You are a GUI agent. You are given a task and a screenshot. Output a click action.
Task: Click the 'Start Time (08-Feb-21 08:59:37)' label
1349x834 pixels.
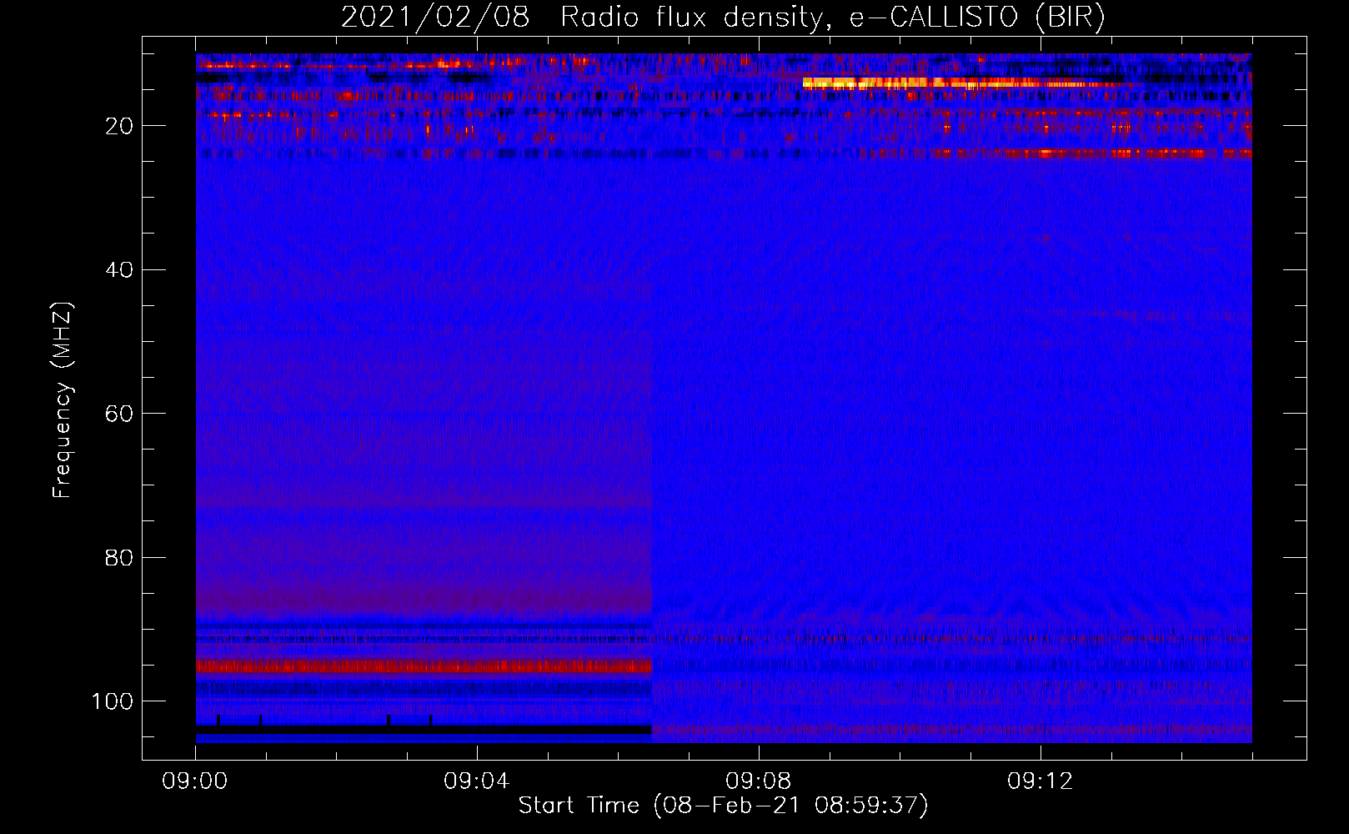723,806
